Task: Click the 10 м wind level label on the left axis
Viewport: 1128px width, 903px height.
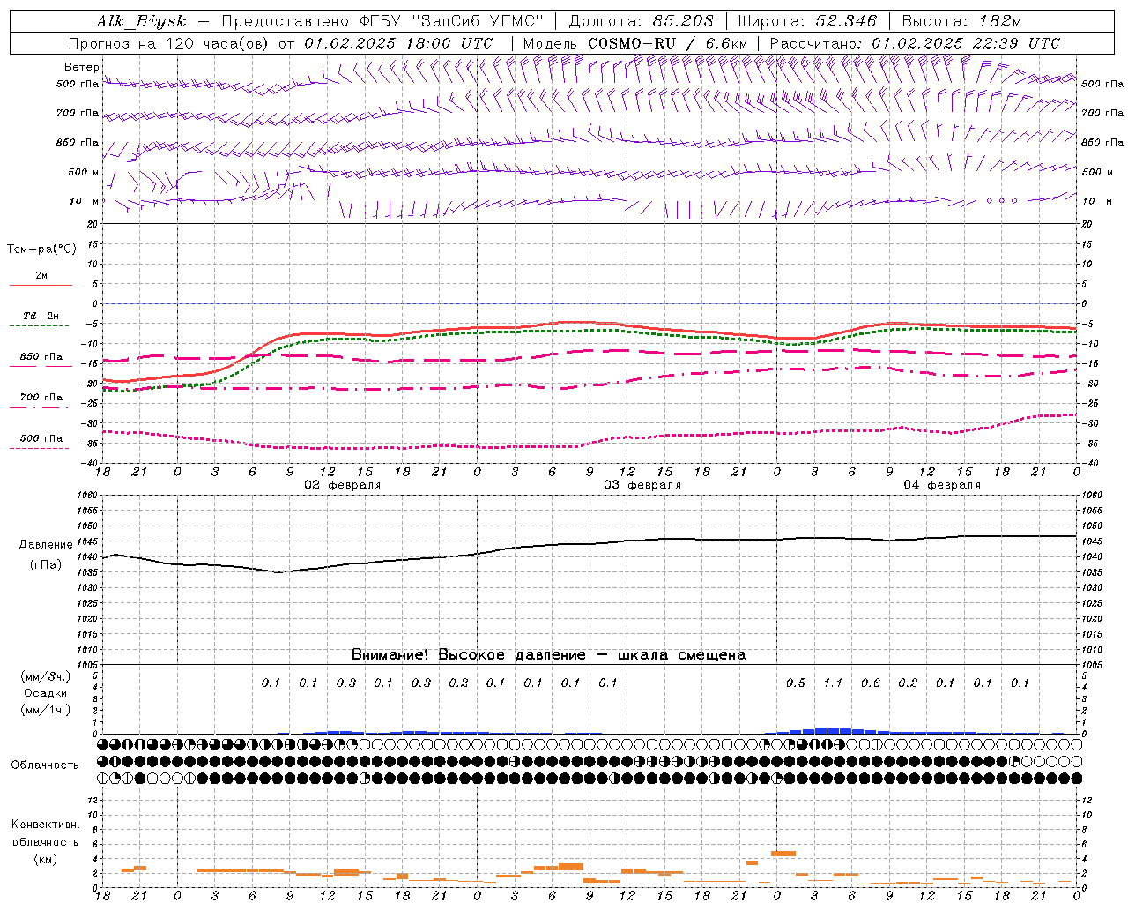Action: point(85,201)
